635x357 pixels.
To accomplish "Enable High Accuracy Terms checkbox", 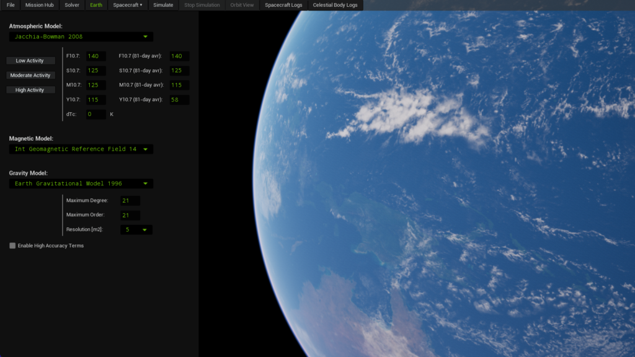I will point(12,246).
